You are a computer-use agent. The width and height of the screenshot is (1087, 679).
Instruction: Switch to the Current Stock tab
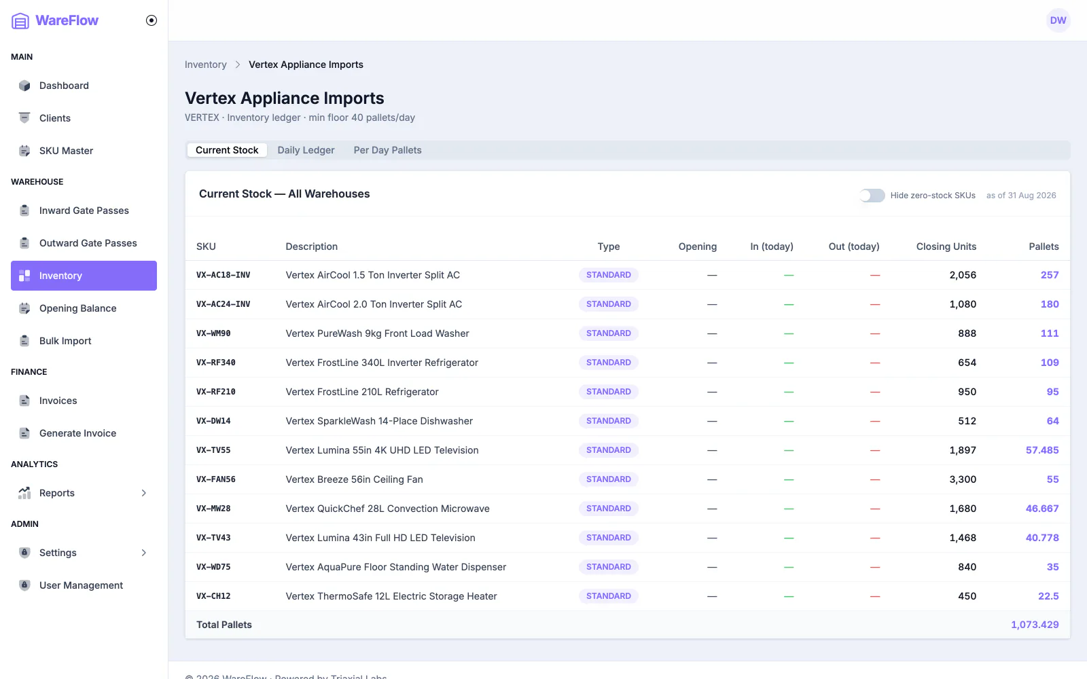coord(227,150)
